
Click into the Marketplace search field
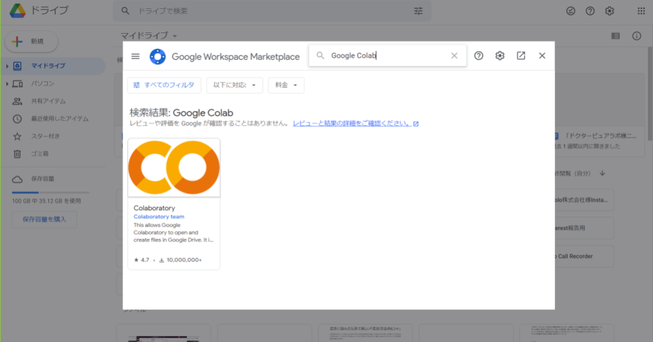387,56
